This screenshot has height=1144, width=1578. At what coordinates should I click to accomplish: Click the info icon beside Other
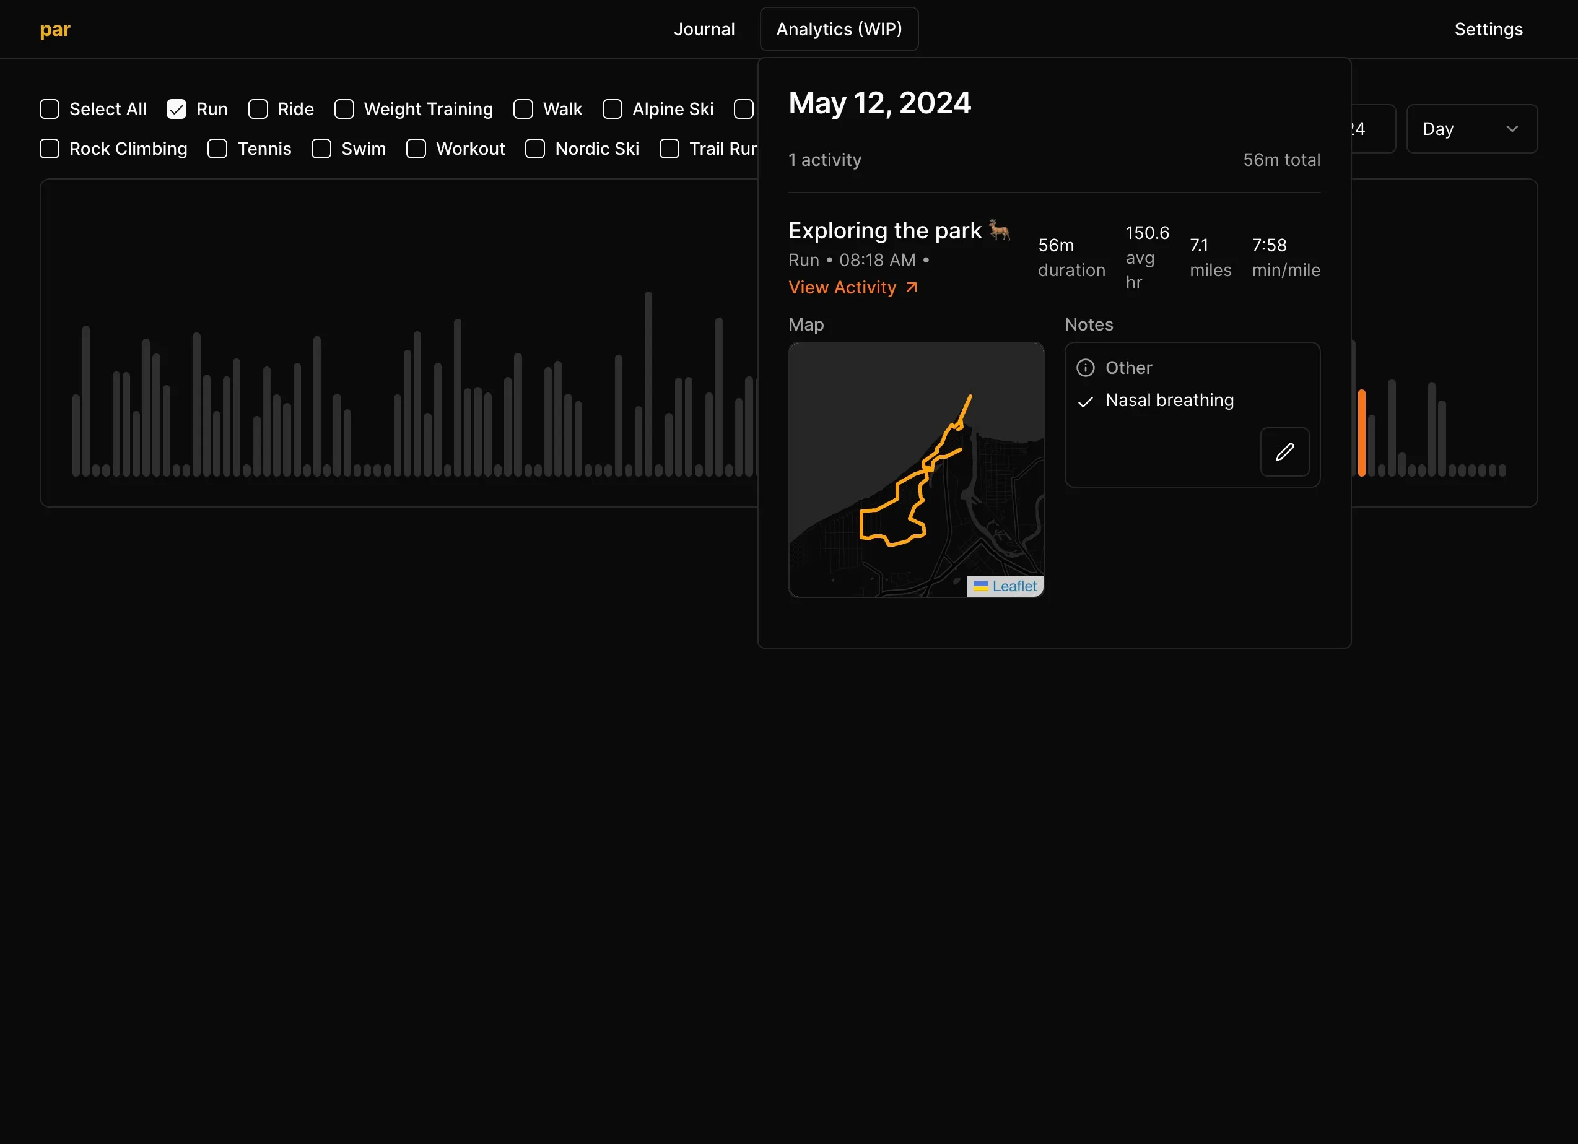tap(1086, 368)
